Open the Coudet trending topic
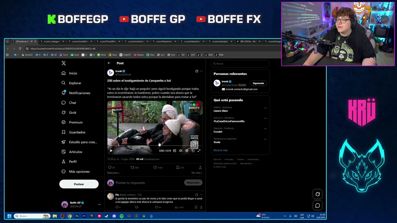397x223 pixels. click(x=218, y=132)
